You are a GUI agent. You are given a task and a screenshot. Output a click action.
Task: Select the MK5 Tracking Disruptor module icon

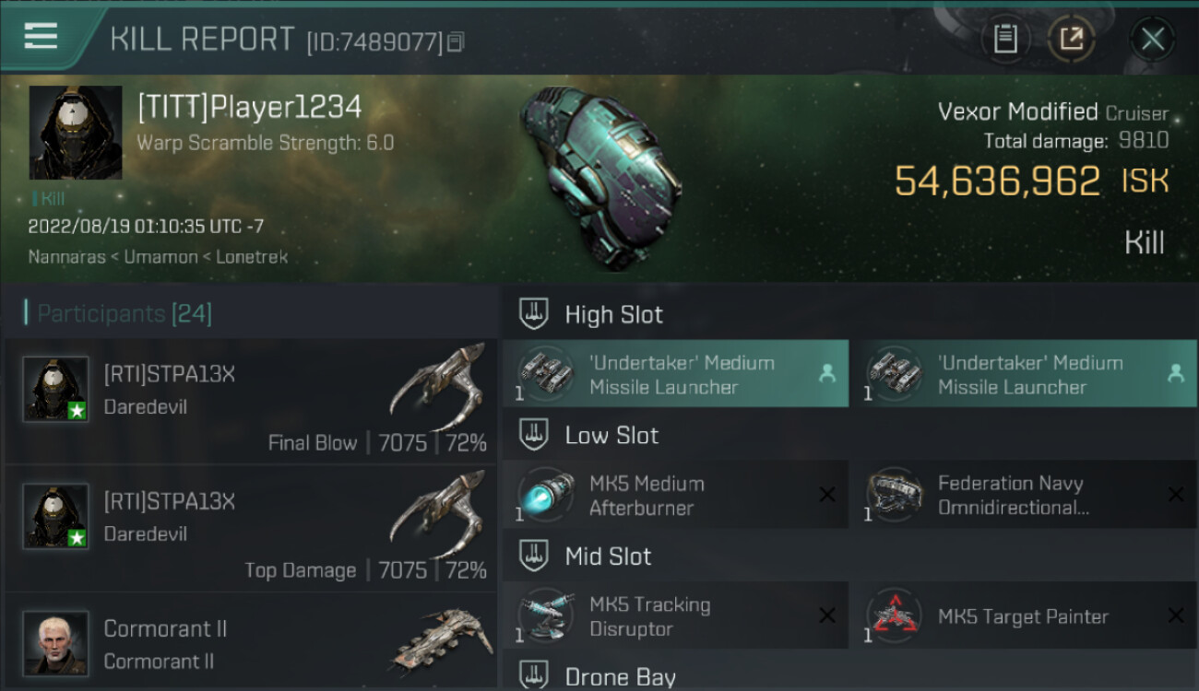tap(545, 616)
